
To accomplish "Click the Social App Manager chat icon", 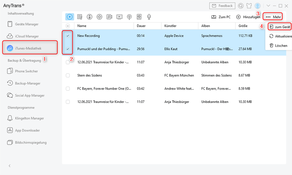I will click(x=10, y=95).
